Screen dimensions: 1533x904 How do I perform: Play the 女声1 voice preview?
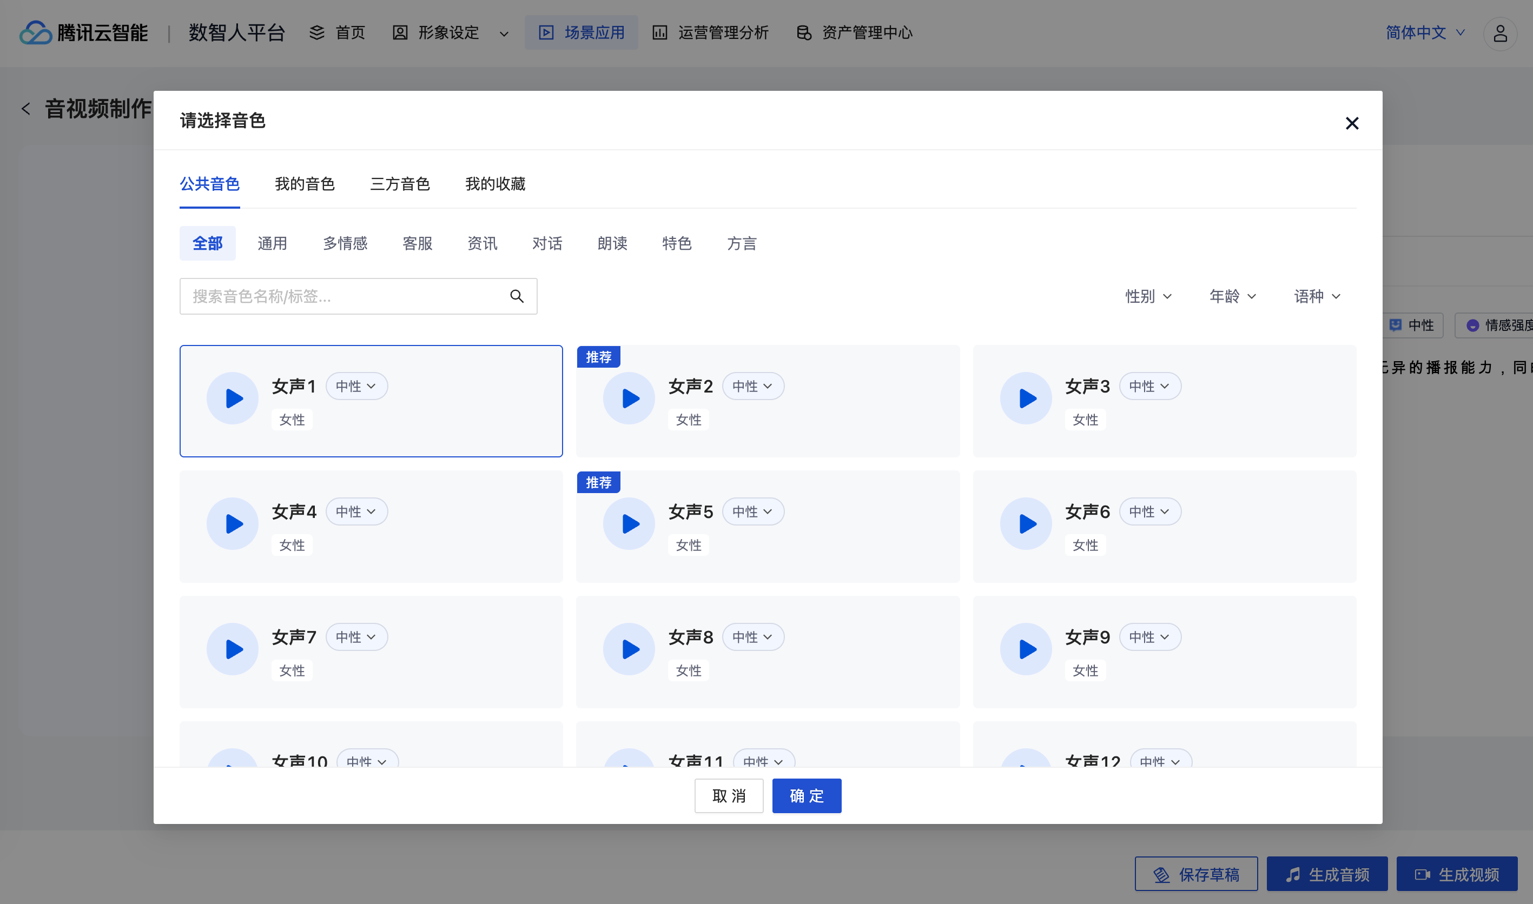(x=232, y=398)
